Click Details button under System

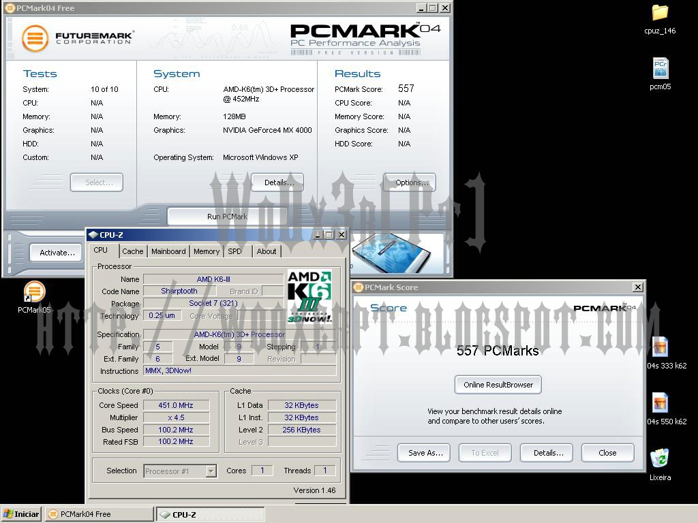pos(277,183)
